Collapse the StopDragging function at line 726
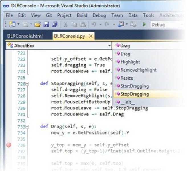The image size is (191, 171). [x=27, y=84]
